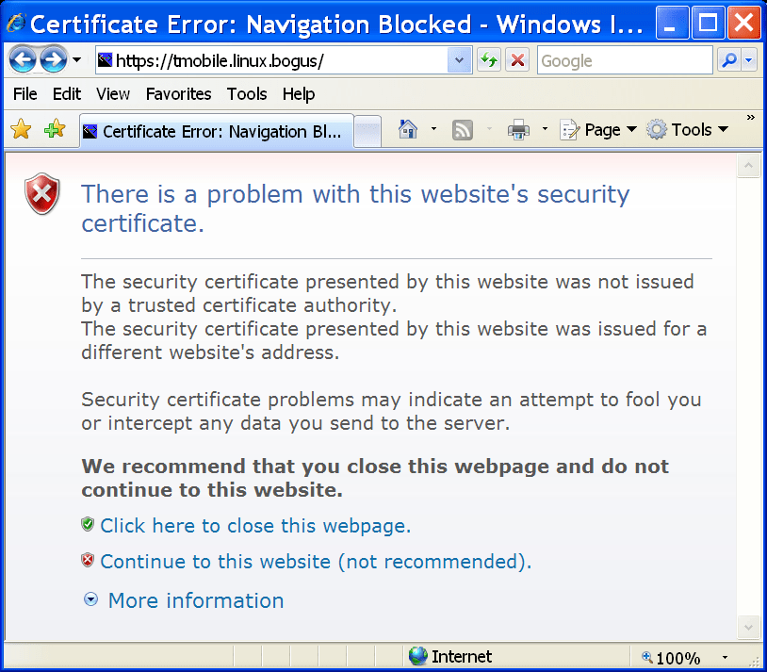This screenshot has width=767, height=672.
Task: Open the File menu
Action: [x=24, y=94]
